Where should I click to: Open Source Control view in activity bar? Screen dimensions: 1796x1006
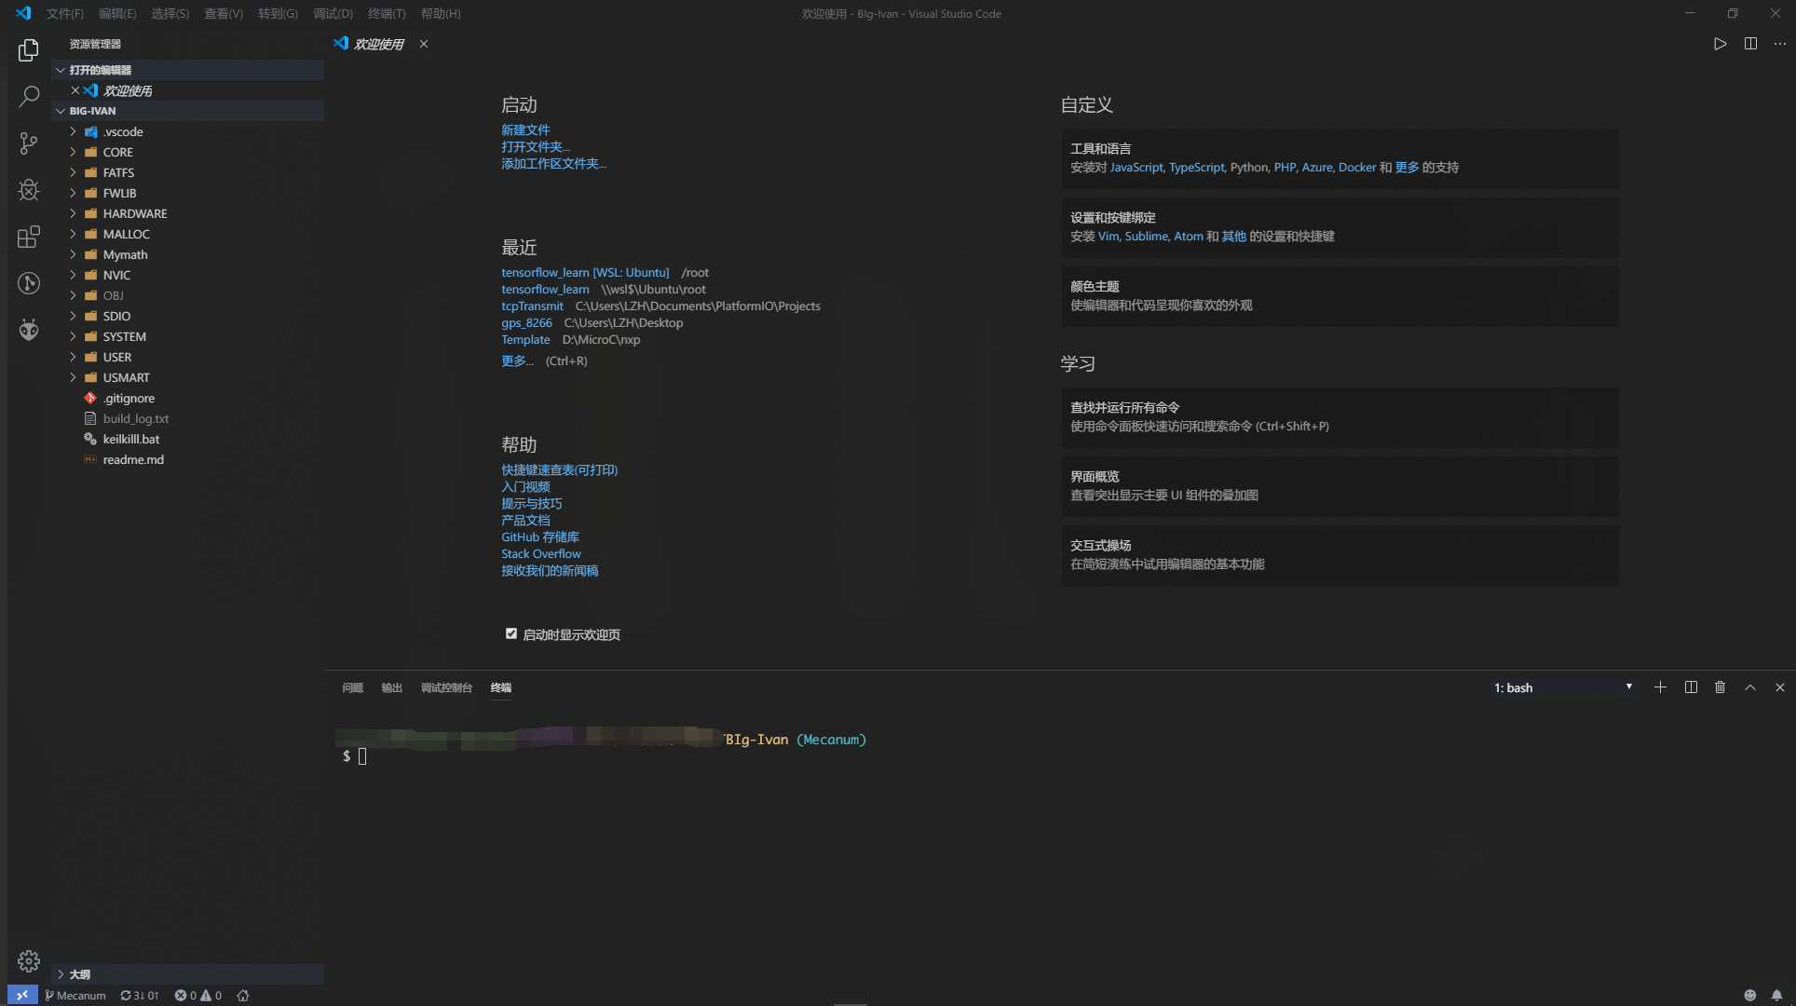tap(29, 143)
